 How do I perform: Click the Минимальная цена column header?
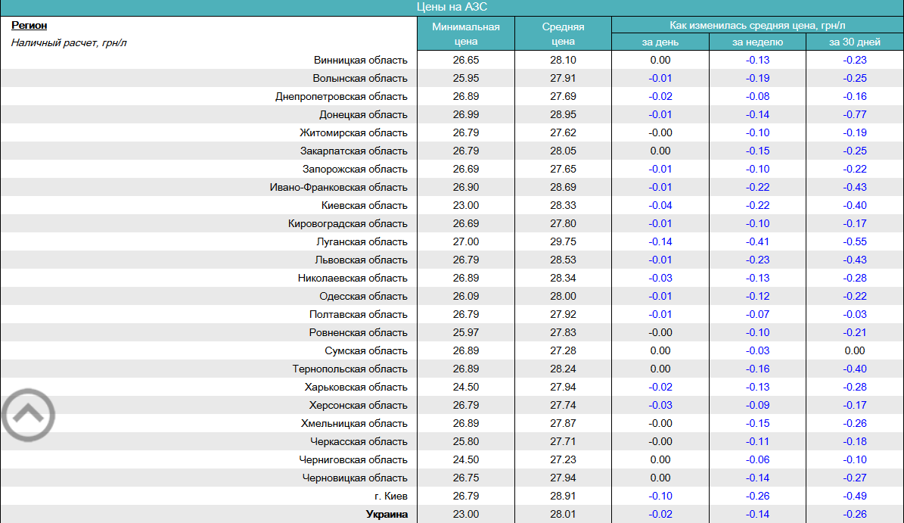(x=466, y=34)
